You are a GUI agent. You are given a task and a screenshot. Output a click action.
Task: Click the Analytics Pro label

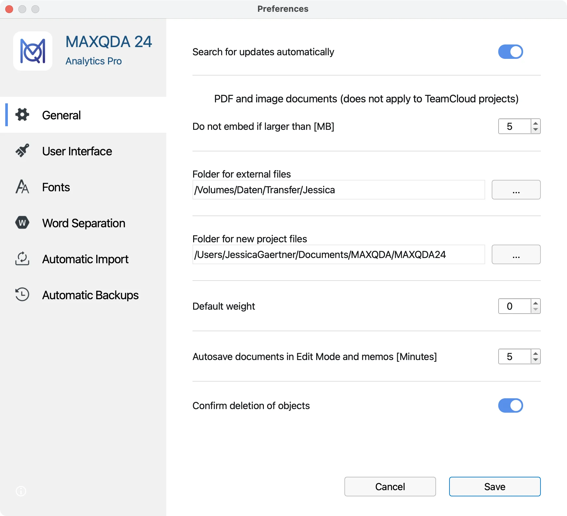click(94, 61)
